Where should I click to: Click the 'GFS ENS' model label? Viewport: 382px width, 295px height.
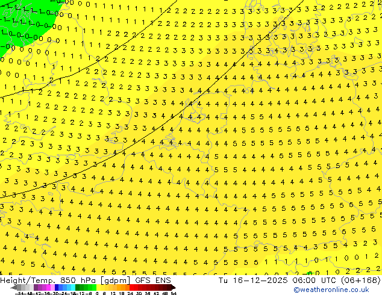(153, 281)
